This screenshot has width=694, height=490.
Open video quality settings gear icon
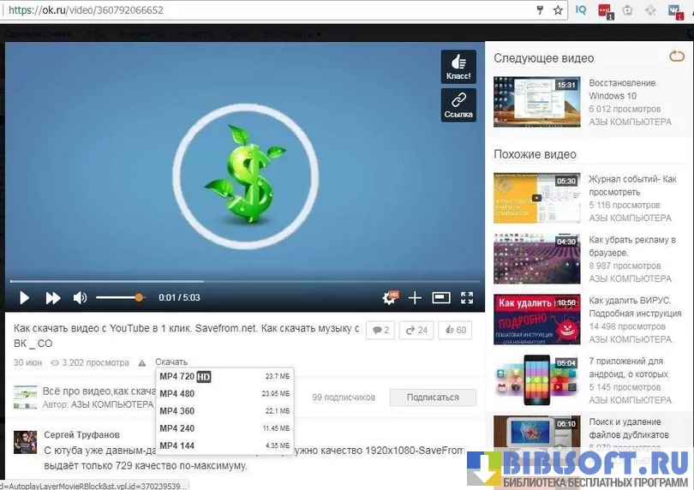click(x=390, y=298)
